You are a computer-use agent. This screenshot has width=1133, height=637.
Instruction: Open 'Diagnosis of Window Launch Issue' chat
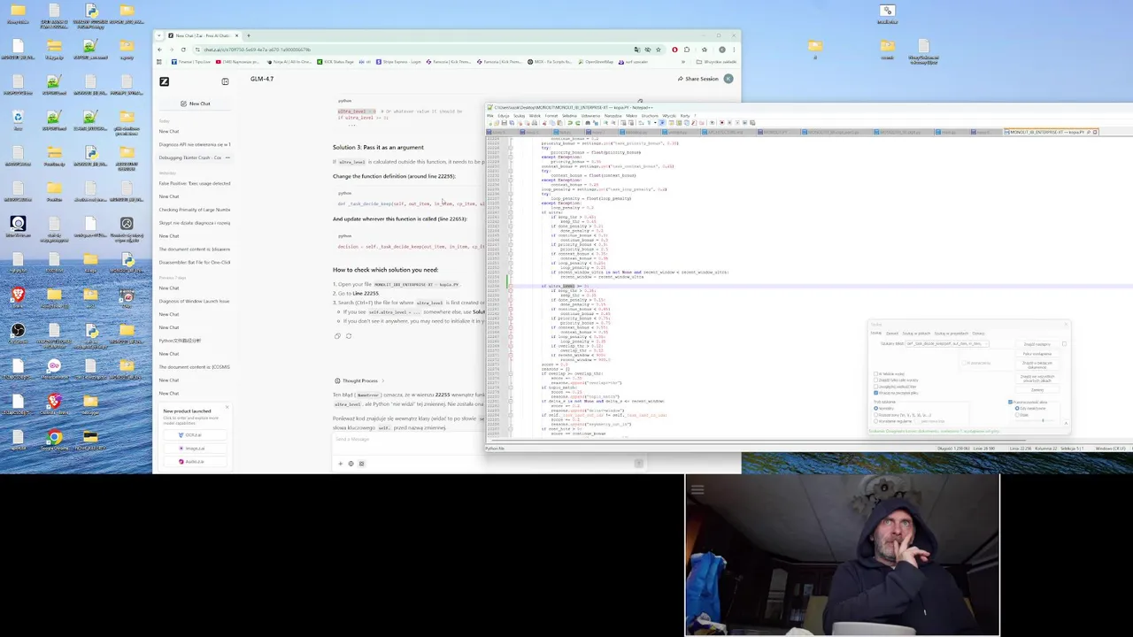point(195,301)
